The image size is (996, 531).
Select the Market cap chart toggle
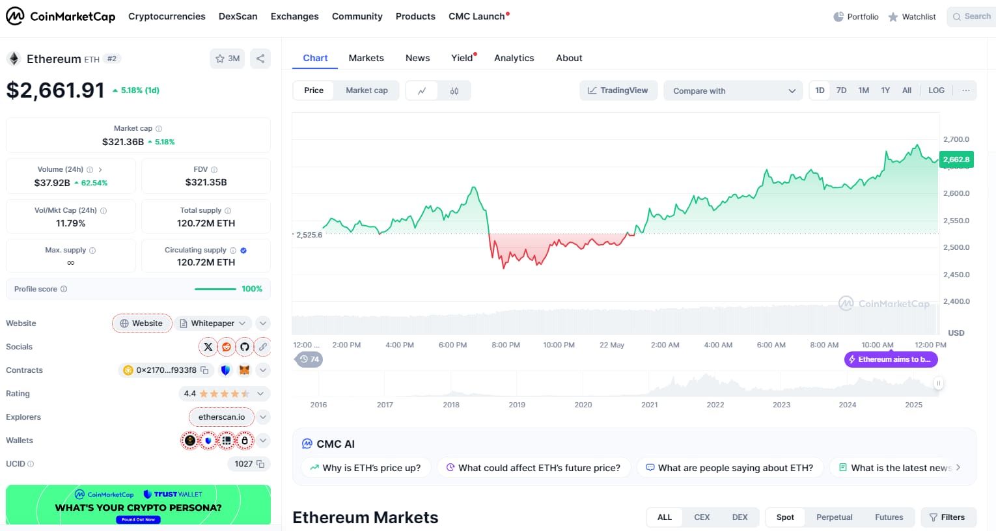(x=367, y=90)
